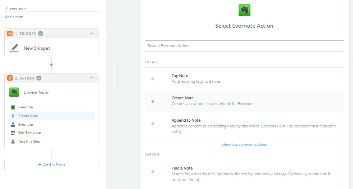Click the Test this Step flask icon
The height and width of the screenshot is (189, 353).
[x=13, y=141]
